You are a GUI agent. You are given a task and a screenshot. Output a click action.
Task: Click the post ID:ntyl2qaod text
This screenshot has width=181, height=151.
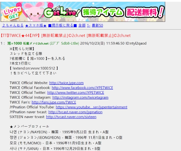tap(136, 43)
